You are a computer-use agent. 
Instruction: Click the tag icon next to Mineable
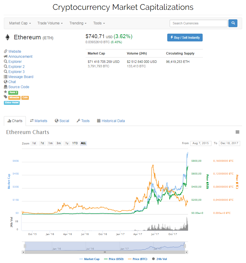click(x=6, y=97)
